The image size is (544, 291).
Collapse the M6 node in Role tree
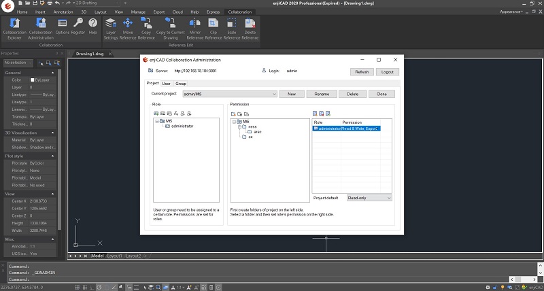tap(157, 122)
